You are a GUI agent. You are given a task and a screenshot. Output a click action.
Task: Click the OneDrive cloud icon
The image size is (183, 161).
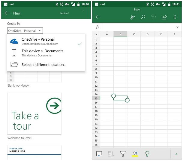point(14,41)
